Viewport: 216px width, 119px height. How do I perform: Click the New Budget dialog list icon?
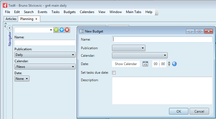click(x=82, y=31)
